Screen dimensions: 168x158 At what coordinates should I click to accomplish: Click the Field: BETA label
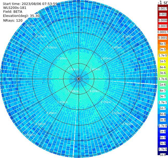coord(13,12)
